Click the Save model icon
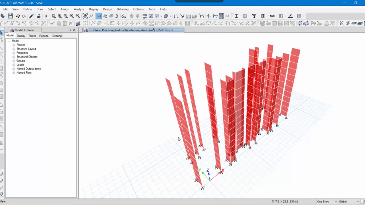The image size is (365, 205). [x=10, y=16]
